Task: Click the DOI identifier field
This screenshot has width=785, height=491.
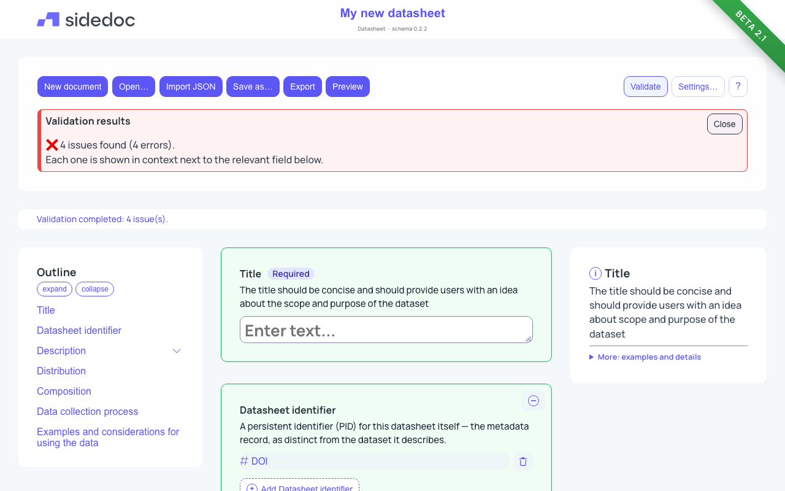Action: pos(374,462)
